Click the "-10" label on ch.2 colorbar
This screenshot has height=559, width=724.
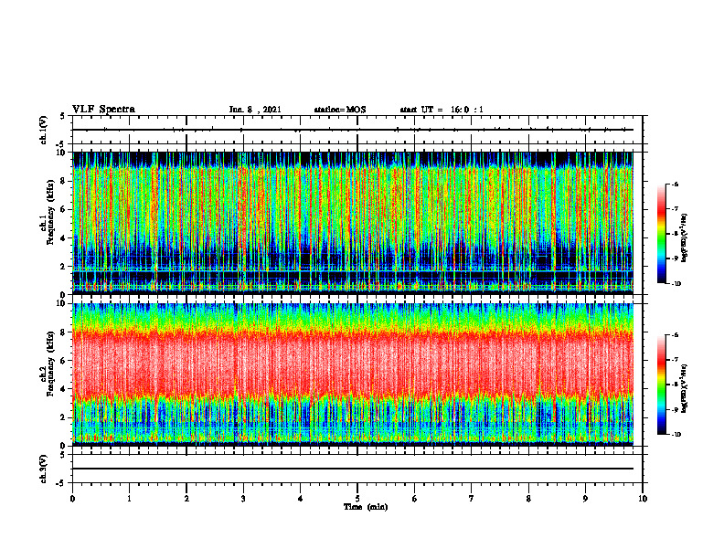[676, 435]
